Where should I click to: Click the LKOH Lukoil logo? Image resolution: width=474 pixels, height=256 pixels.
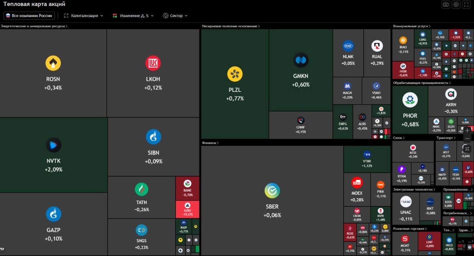pyautogui.click(x=153, y=63)
